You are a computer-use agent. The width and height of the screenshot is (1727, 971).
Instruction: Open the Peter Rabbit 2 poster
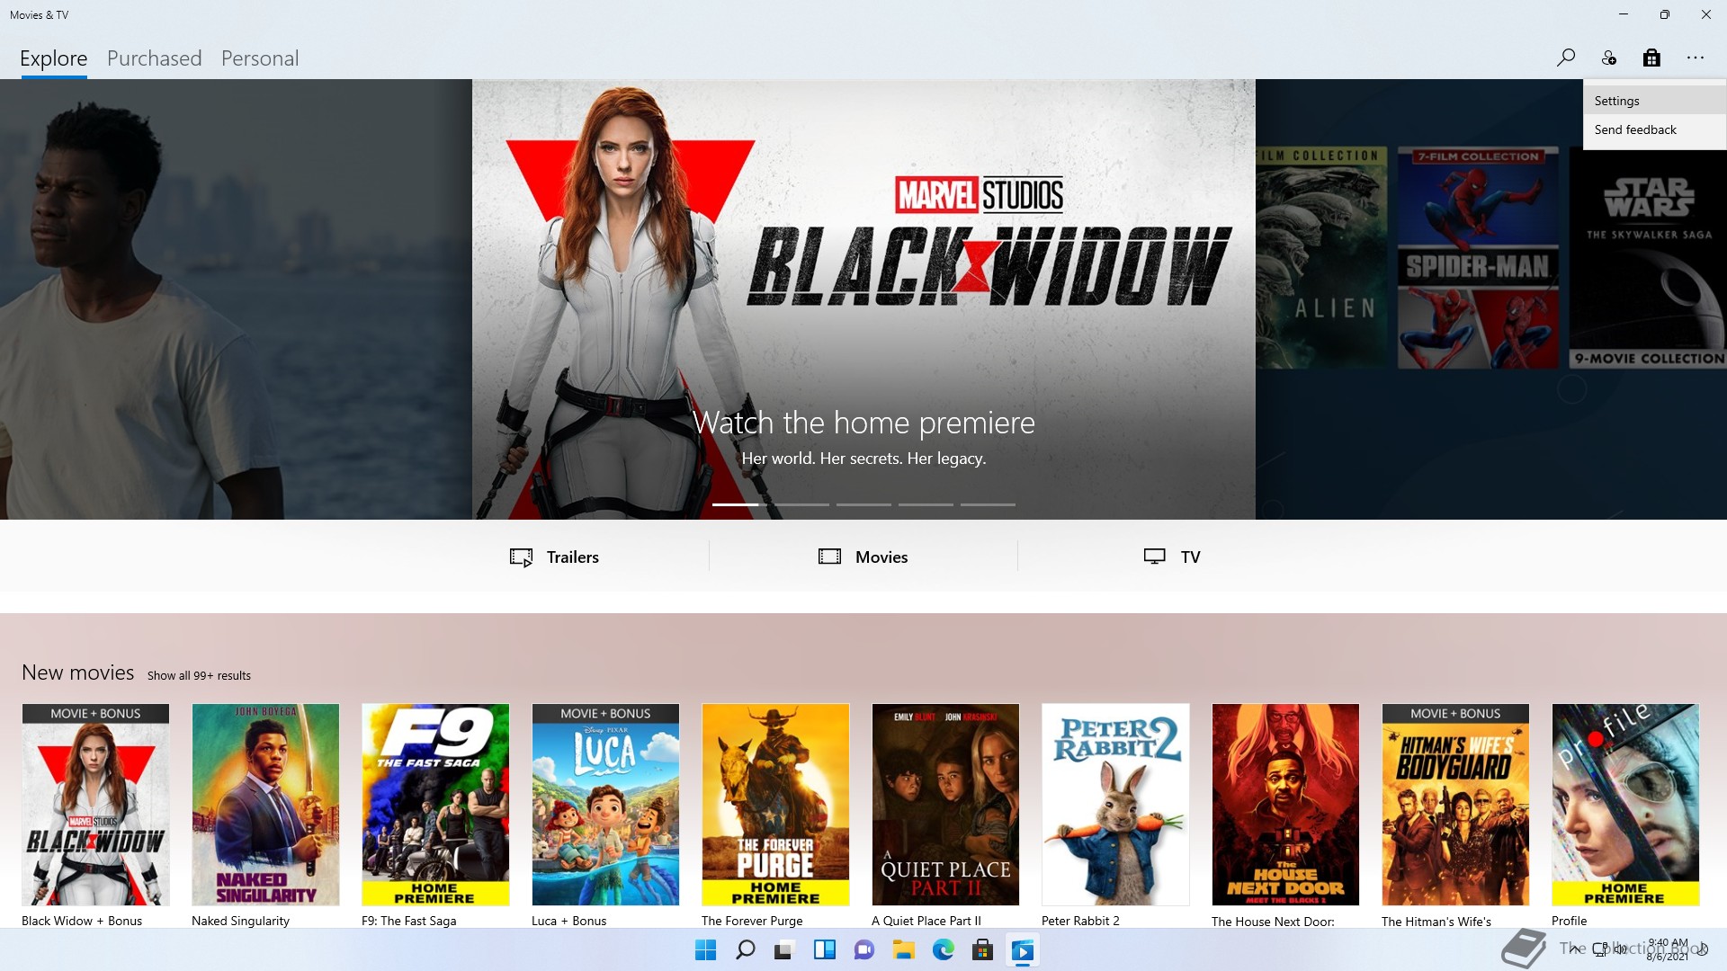pyautogui.click(x=1115, y=805)
